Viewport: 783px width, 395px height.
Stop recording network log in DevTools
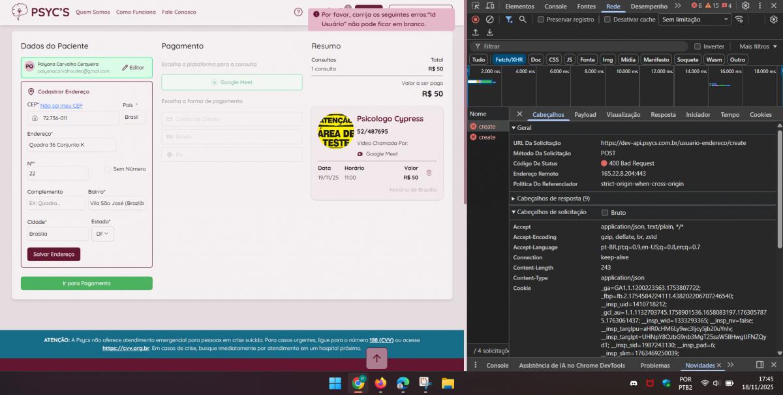[476, 20]
